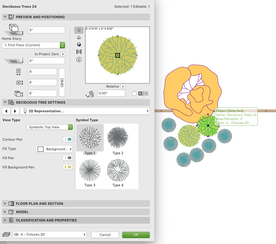Select the large orange shrub in plan
Image resolution: width=276 pixels, height=244 pixels.
(192, 93)
